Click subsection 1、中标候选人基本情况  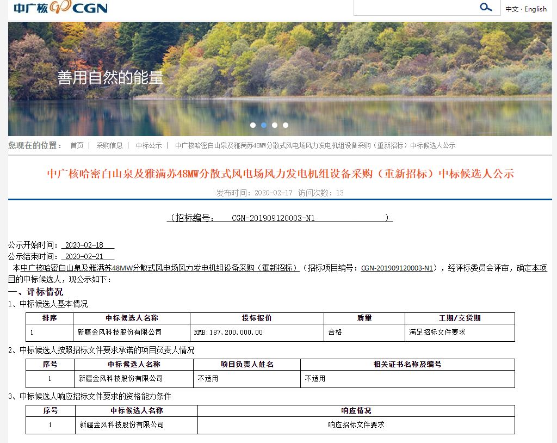coord(48,304)
